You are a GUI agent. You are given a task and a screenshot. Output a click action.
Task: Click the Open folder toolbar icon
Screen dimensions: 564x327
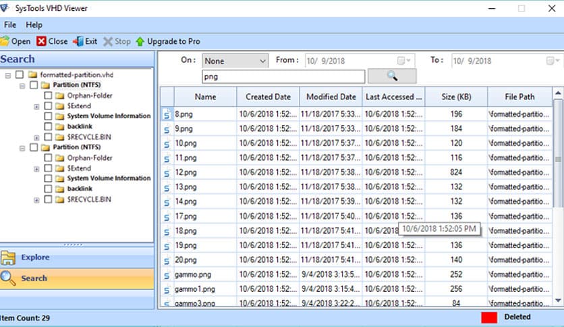click(x=5, y=41)
